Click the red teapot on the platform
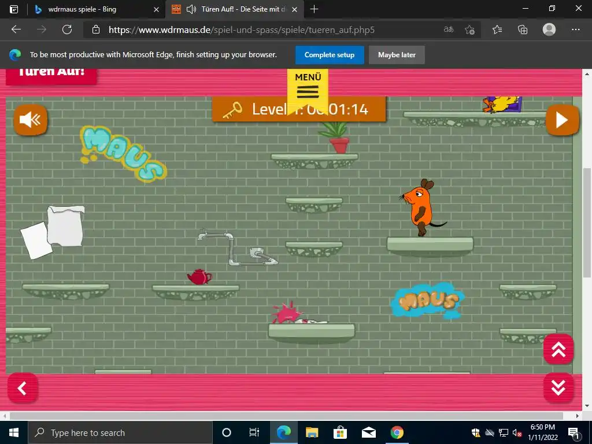This screenshot has width=592, height=444. pyautogui.click(x=199, y=277)
